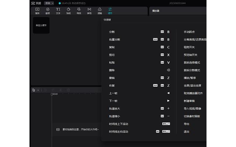Switch to the 滤镜 filters tab
Viewport: 236px width, 147px height.
pos(100,11)
